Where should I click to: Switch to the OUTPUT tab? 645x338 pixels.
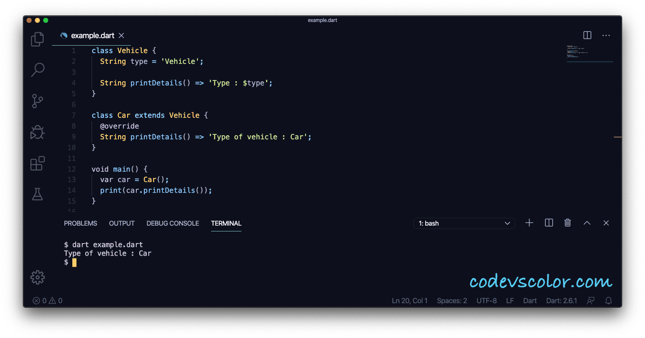(122, 223)
